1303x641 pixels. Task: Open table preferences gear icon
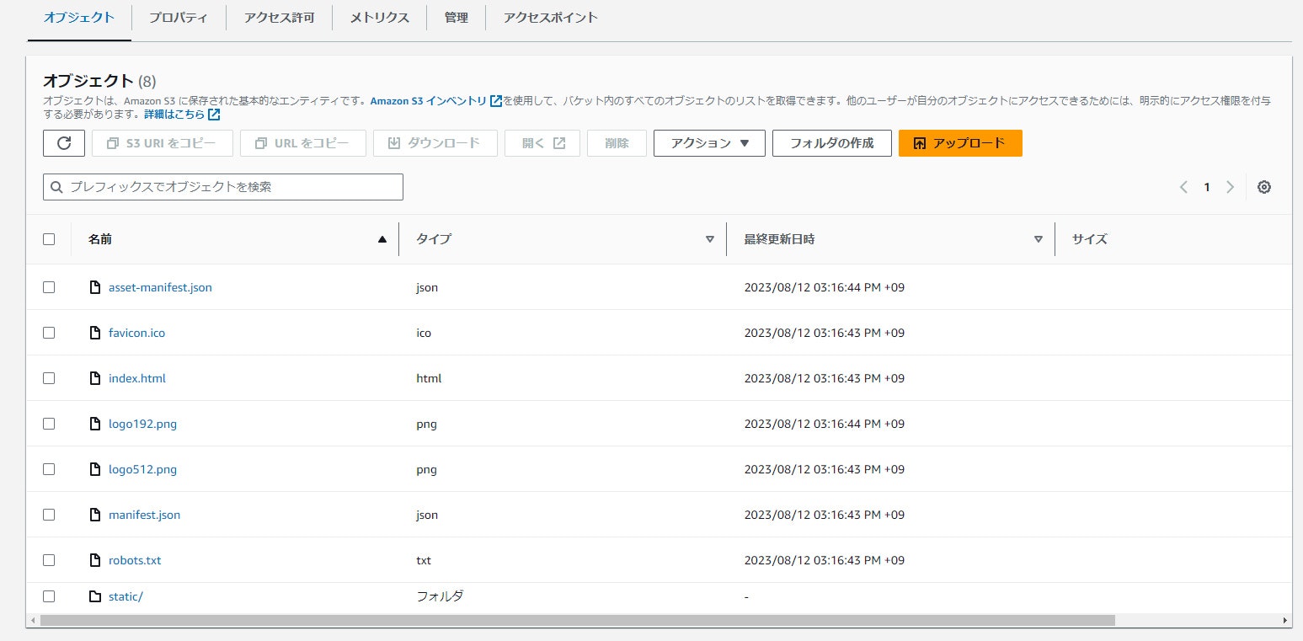pos(1263,187)
